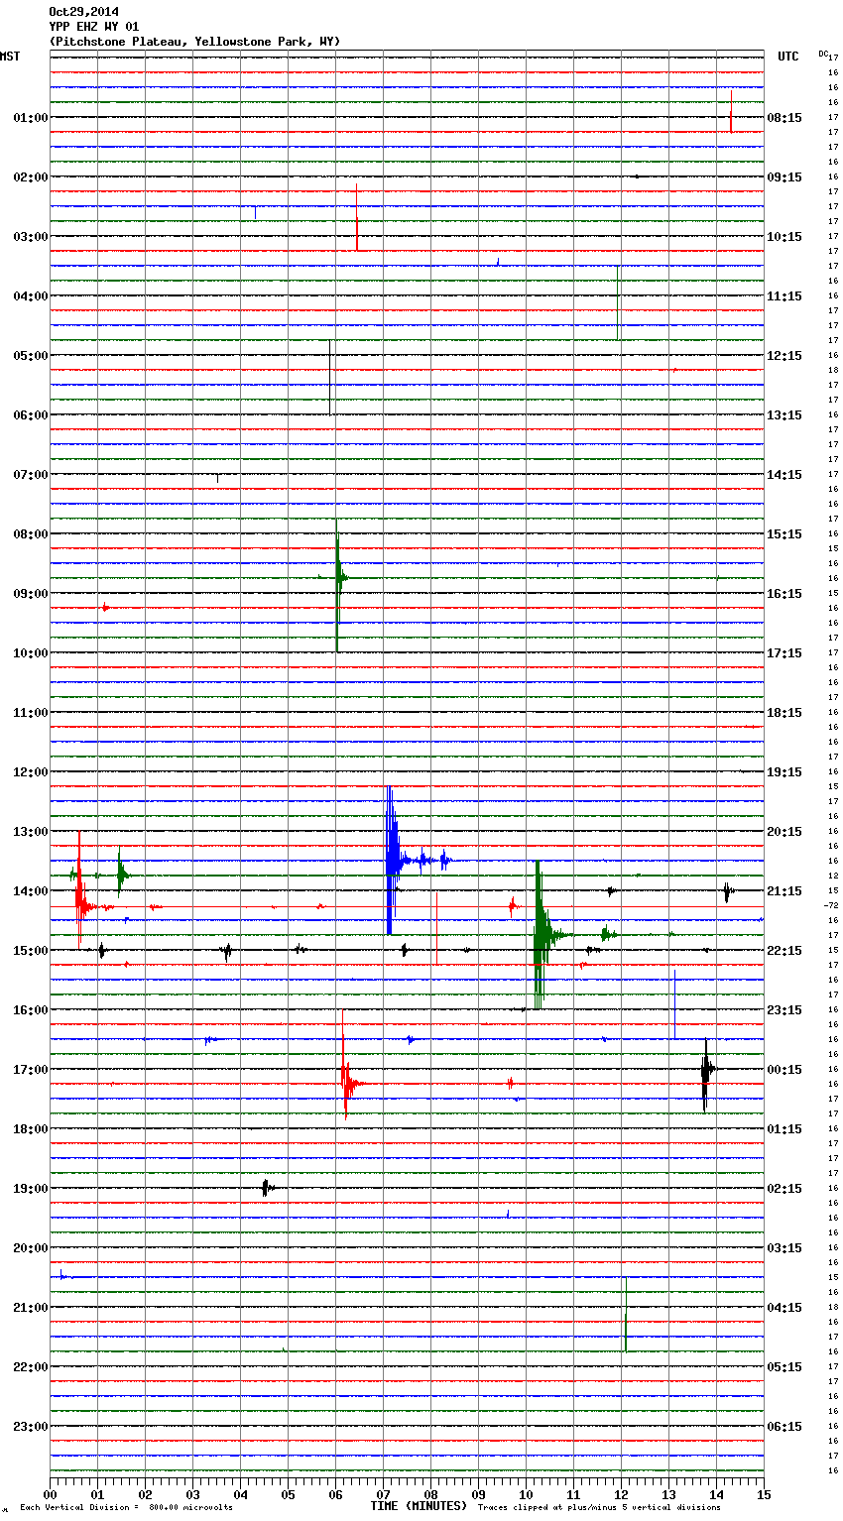The width and height of the screenshot is (843, 1521).
Task: Click the 'TIME (MINUTES)' axis title
Action: point(419,1506)
